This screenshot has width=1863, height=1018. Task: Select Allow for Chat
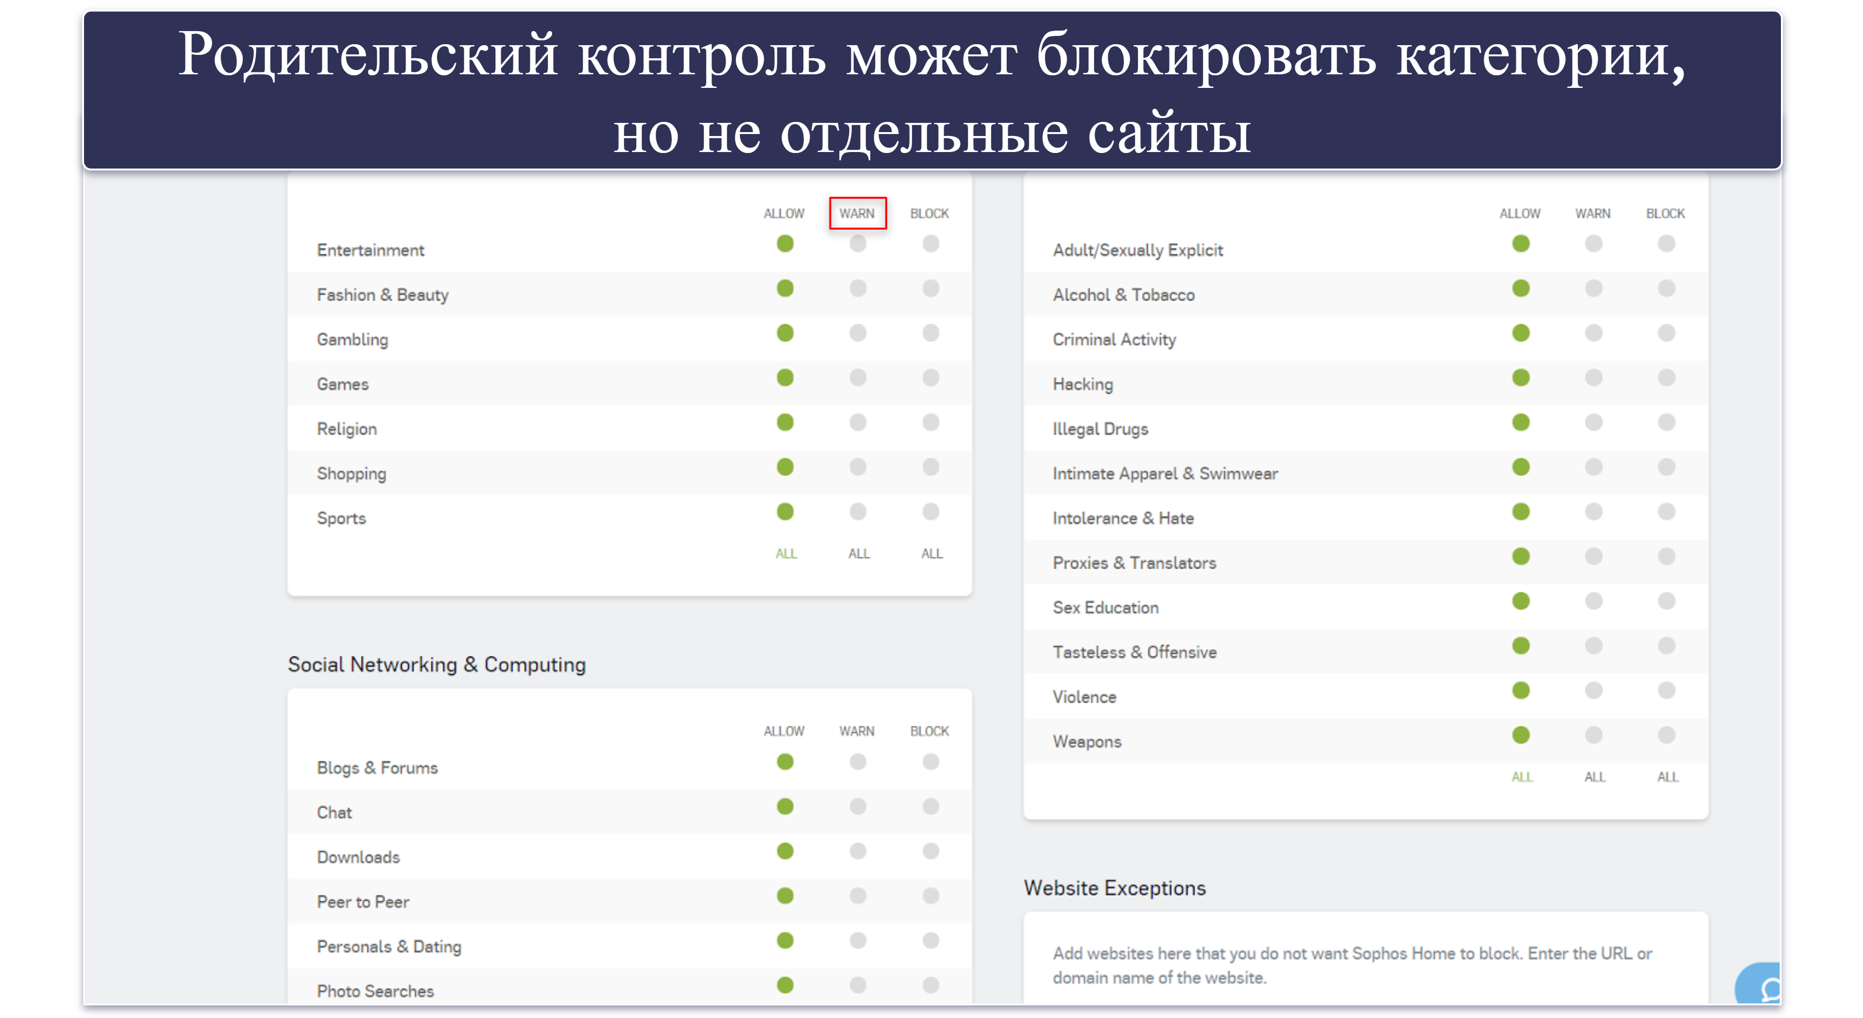click(x=785, y=807)
